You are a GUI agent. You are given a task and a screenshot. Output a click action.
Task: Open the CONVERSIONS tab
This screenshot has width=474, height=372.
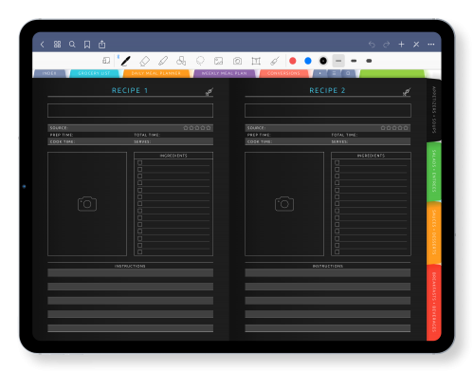coord(283,73)
